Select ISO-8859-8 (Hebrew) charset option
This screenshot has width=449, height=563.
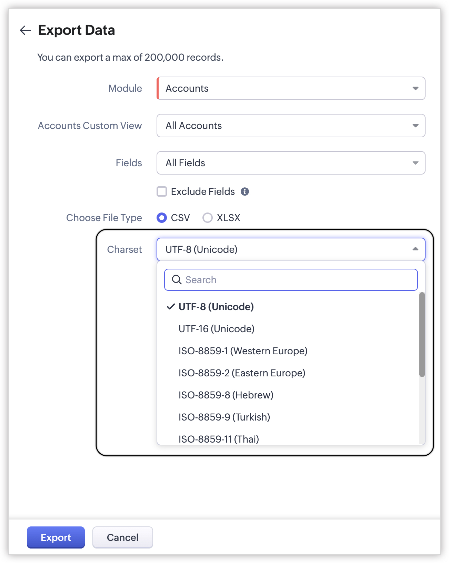226,395
